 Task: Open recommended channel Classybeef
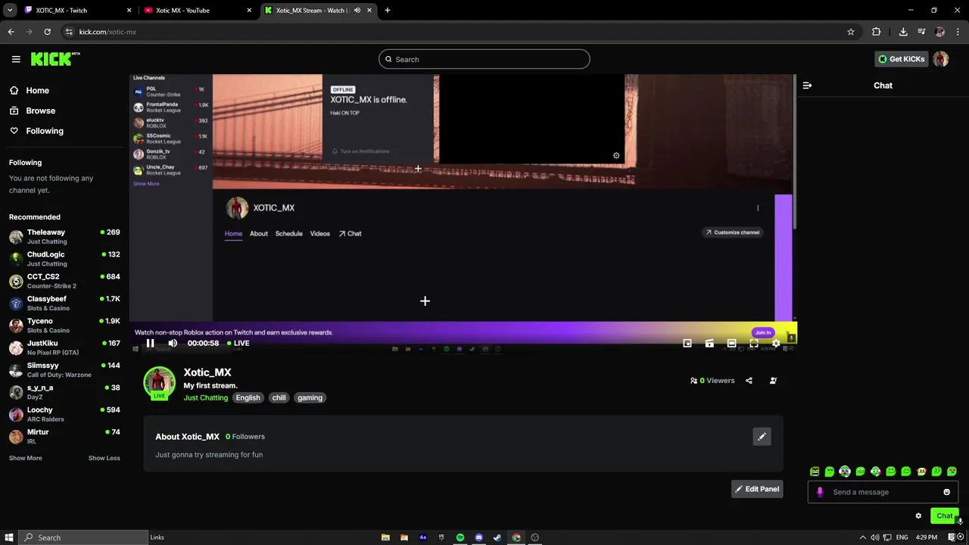click(x=64, y=303)
